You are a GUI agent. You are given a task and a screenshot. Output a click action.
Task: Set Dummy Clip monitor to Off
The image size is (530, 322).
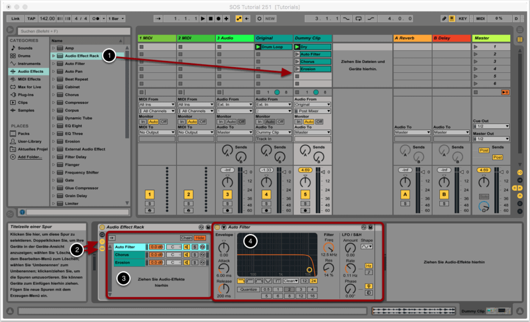(x=319, y=121)
